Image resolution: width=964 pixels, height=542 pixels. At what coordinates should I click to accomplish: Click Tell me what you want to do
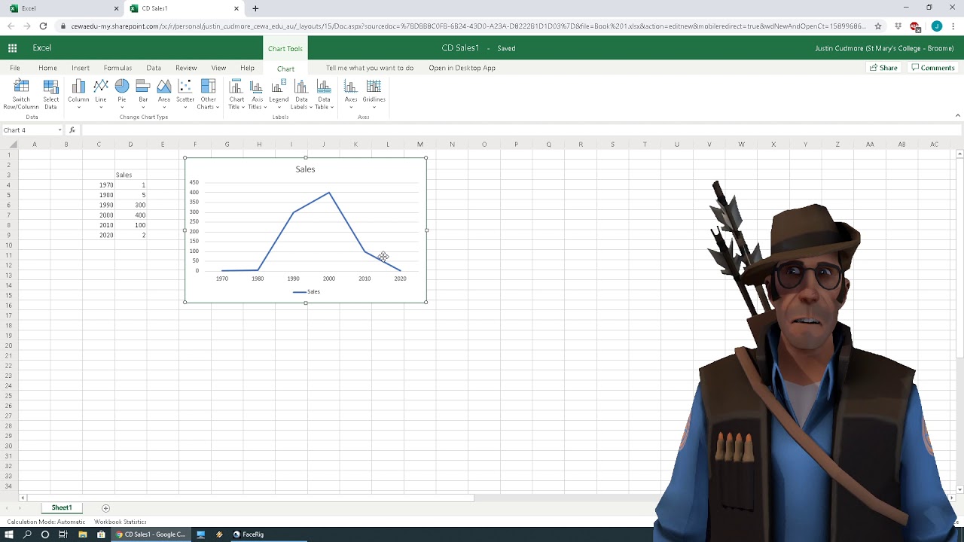tap(369, 68)
